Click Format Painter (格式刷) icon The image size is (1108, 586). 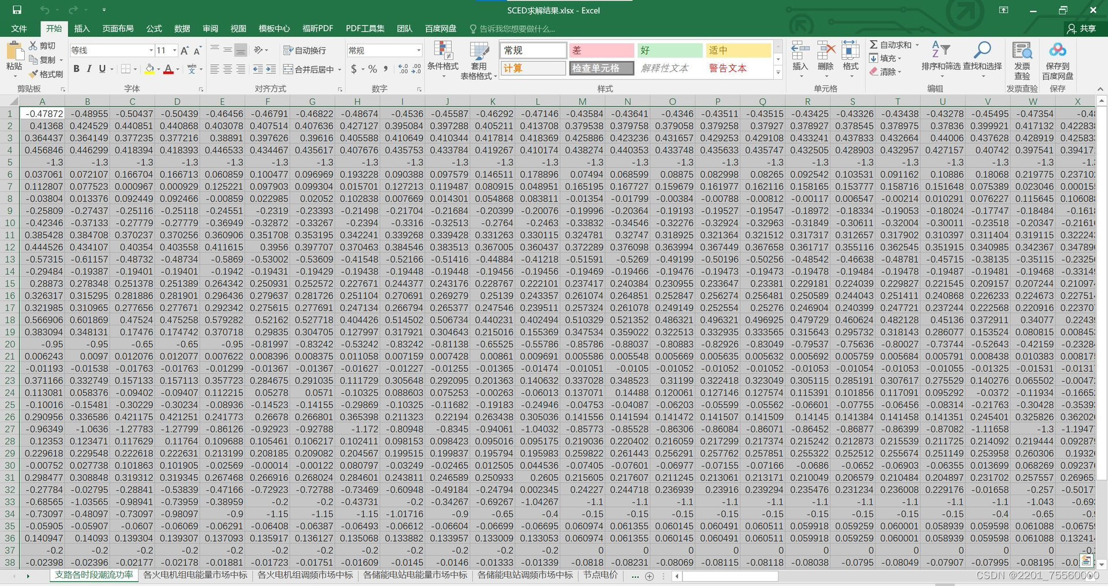coord(33,74)
